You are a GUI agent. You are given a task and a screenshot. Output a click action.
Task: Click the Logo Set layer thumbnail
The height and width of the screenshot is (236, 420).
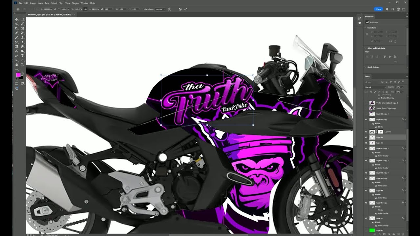pos(372,143)
